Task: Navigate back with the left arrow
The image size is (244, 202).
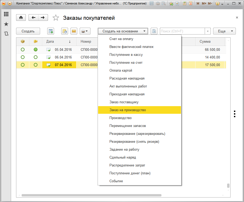Action: click(34, 18)
